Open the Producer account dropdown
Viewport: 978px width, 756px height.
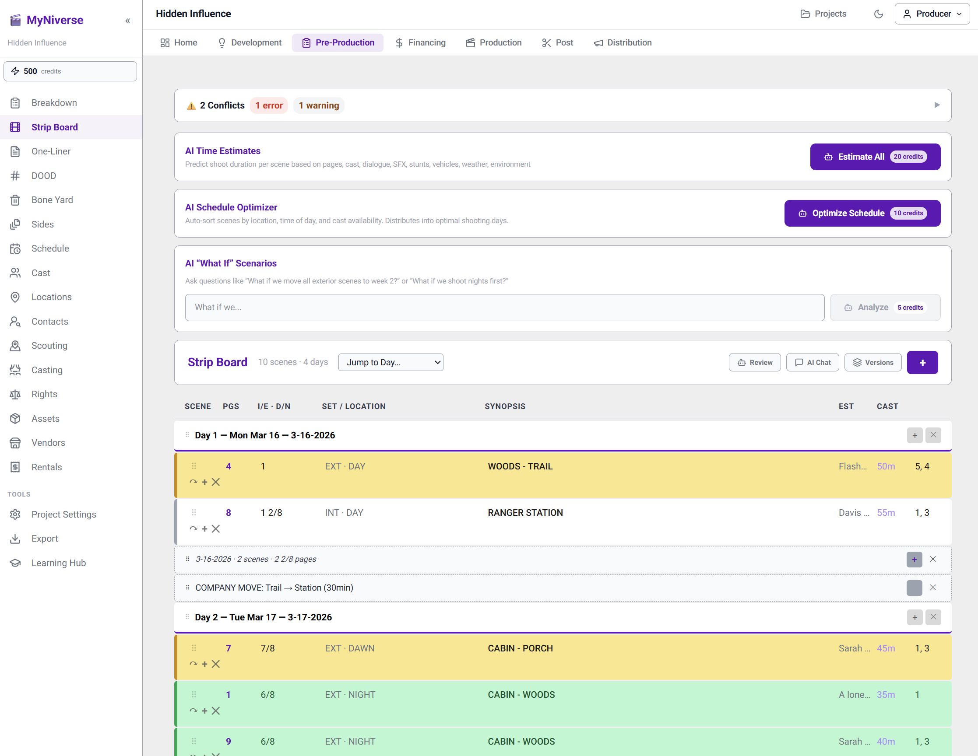coord(932,14)
